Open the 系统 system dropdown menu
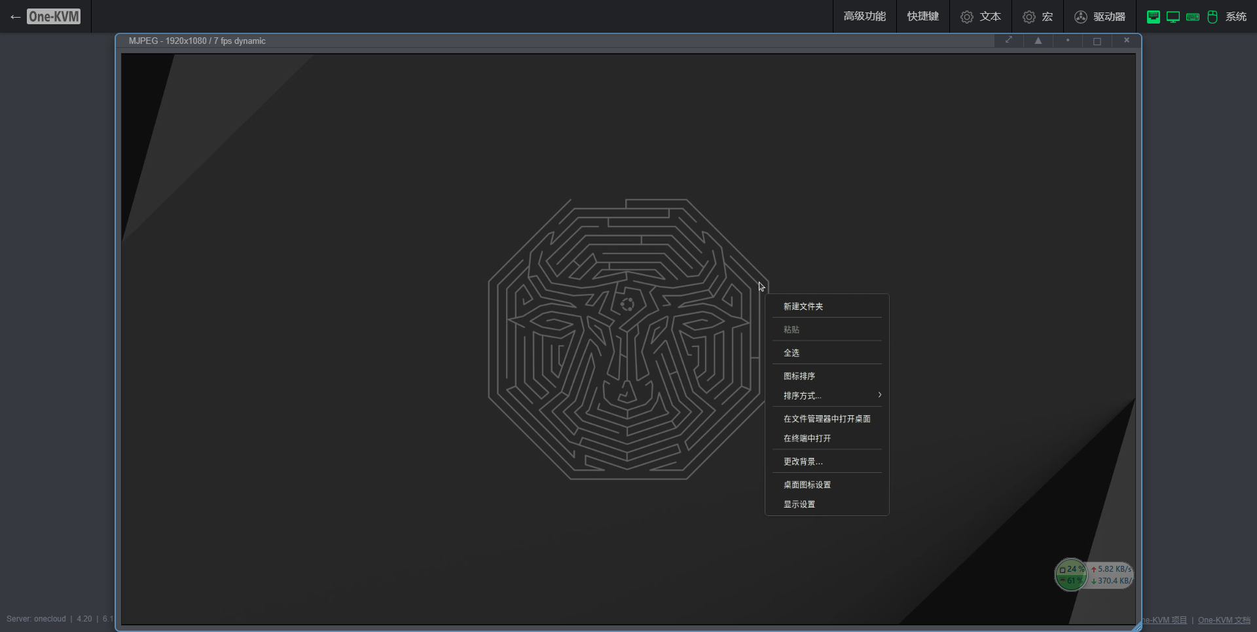The width and height of the screenshot is (1257, 632). pyautogui.click(x=1235, y=17)
